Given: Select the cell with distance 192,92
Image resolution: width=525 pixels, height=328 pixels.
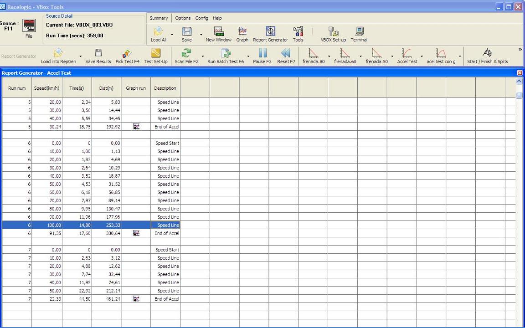Looking at the screenshot, I should 107,127.
